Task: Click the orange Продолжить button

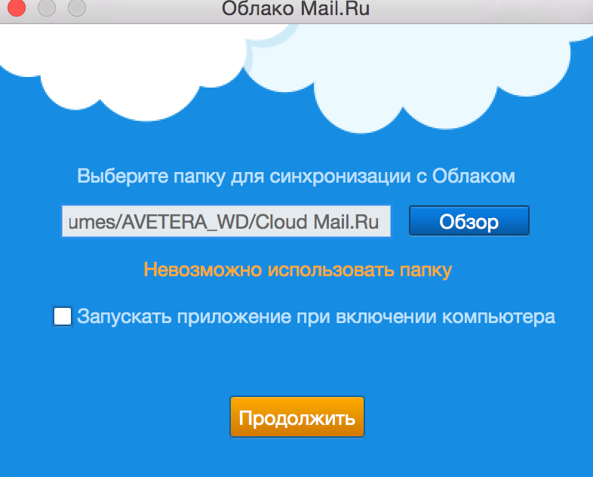Action: (x=297, y=417)
